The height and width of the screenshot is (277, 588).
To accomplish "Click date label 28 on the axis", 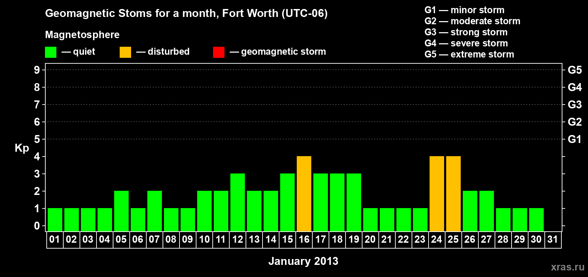I will (x=503, y=239).
